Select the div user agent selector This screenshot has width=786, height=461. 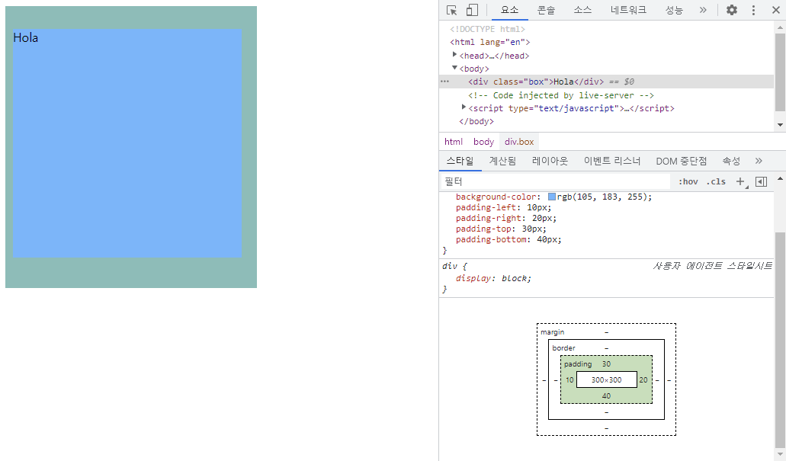450,266
